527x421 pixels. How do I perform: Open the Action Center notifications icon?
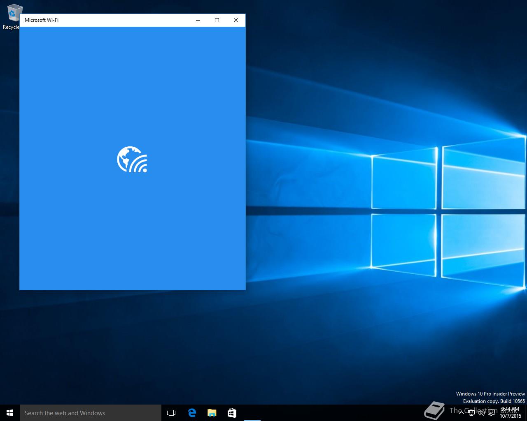pos(491,413)
